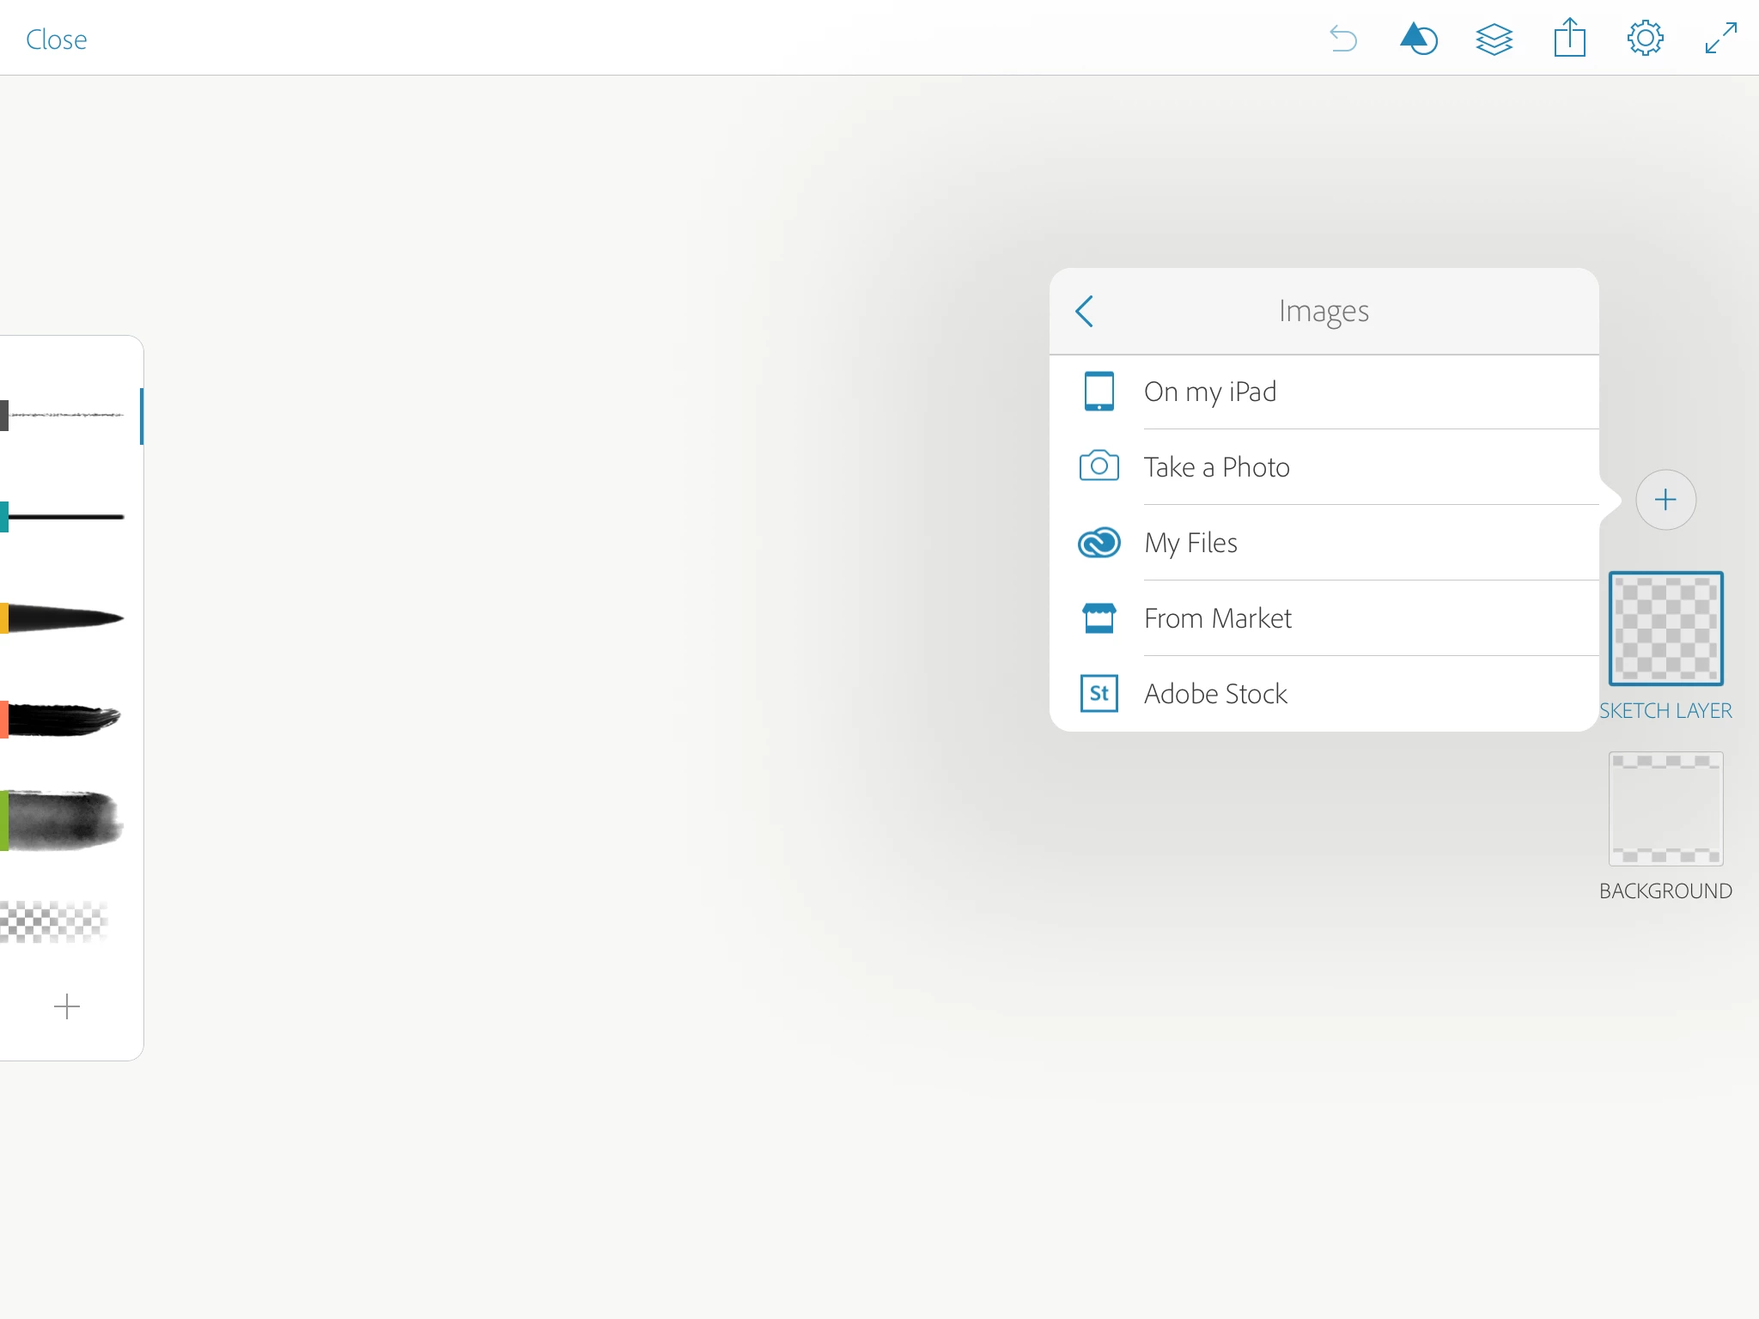
Task: Enter fullscreen with the expand arrows
Action: click(x=1720, y=39)
